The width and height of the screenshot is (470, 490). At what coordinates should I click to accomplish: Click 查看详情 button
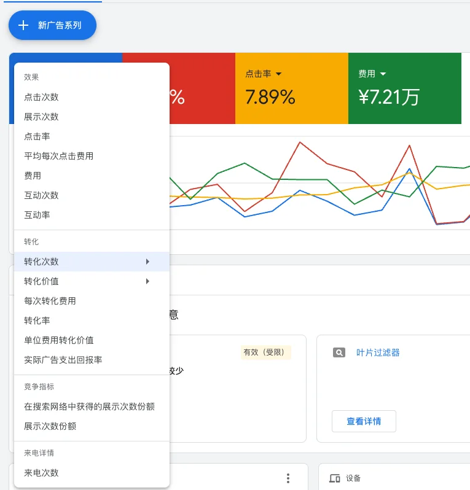(364, 421)
